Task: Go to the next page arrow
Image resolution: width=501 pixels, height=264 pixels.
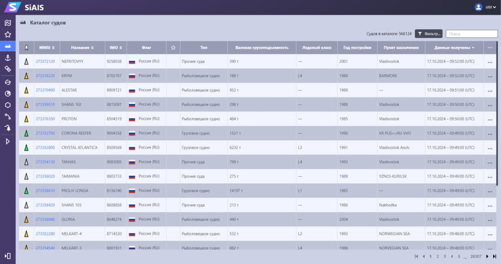Action: click(487, 256)
